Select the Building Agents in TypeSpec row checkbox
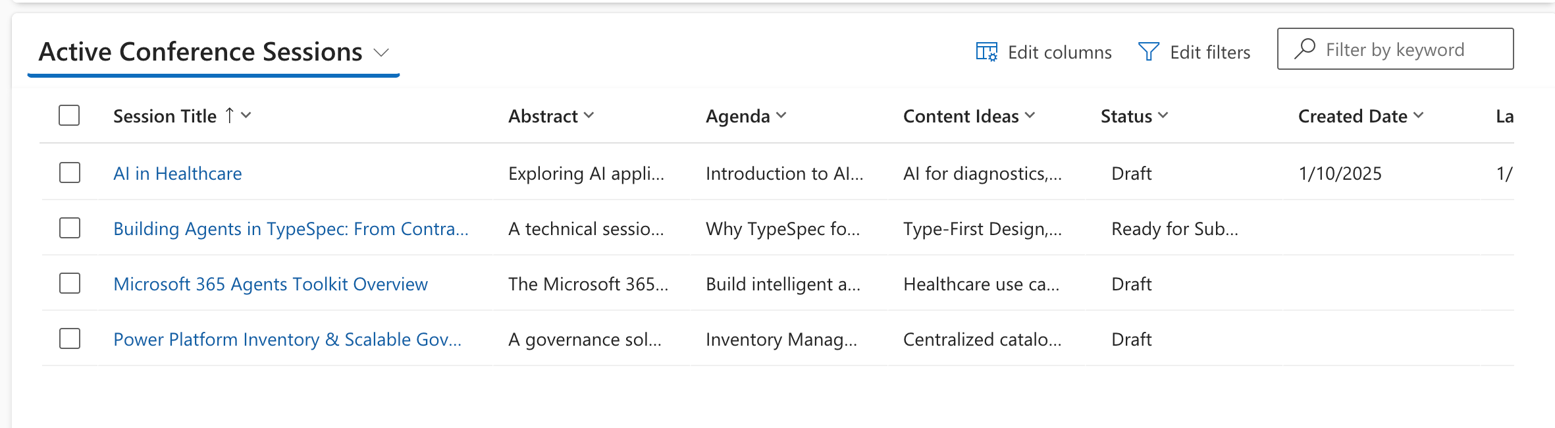1555x428 pixels. (x=70, y=228)
